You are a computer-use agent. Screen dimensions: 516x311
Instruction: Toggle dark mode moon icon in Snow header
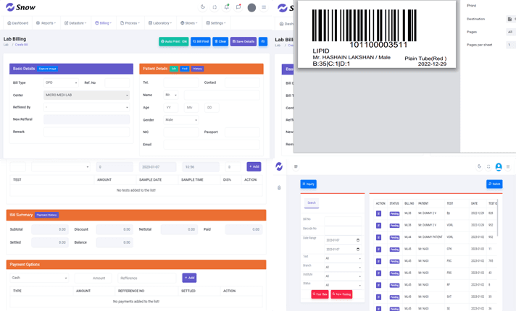203,7
